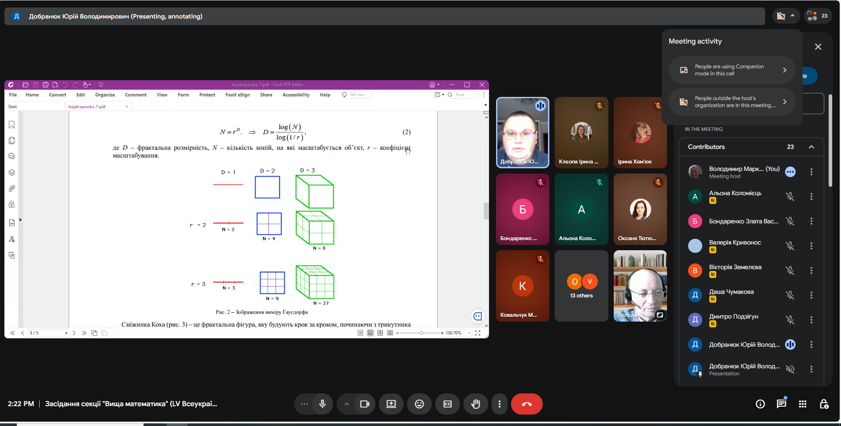Open the chat messages panel
The height and width of the screenshot is (426, 841).
pos(781,404)
